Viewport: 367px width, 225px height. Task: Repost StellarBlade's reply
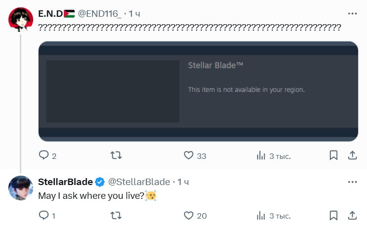click(115, 215)
